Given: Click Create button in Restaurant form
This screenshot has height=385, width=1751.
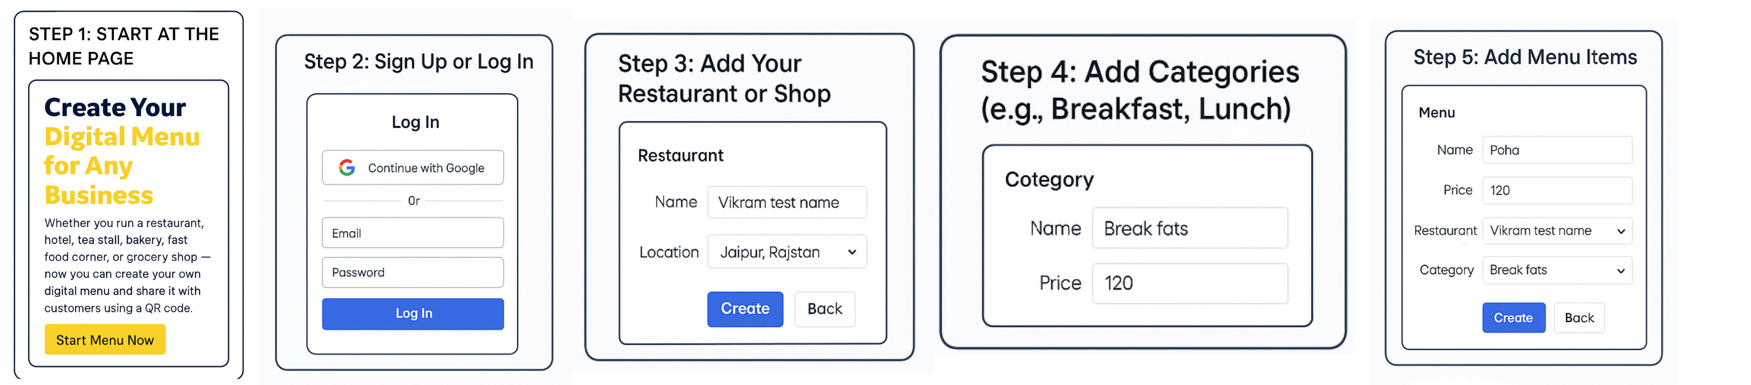Looking at the screenshot, I should click(745, 309).
